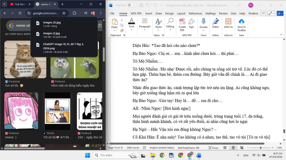
Task: Open the Styles gallery icon
Action: click(159, 21)
